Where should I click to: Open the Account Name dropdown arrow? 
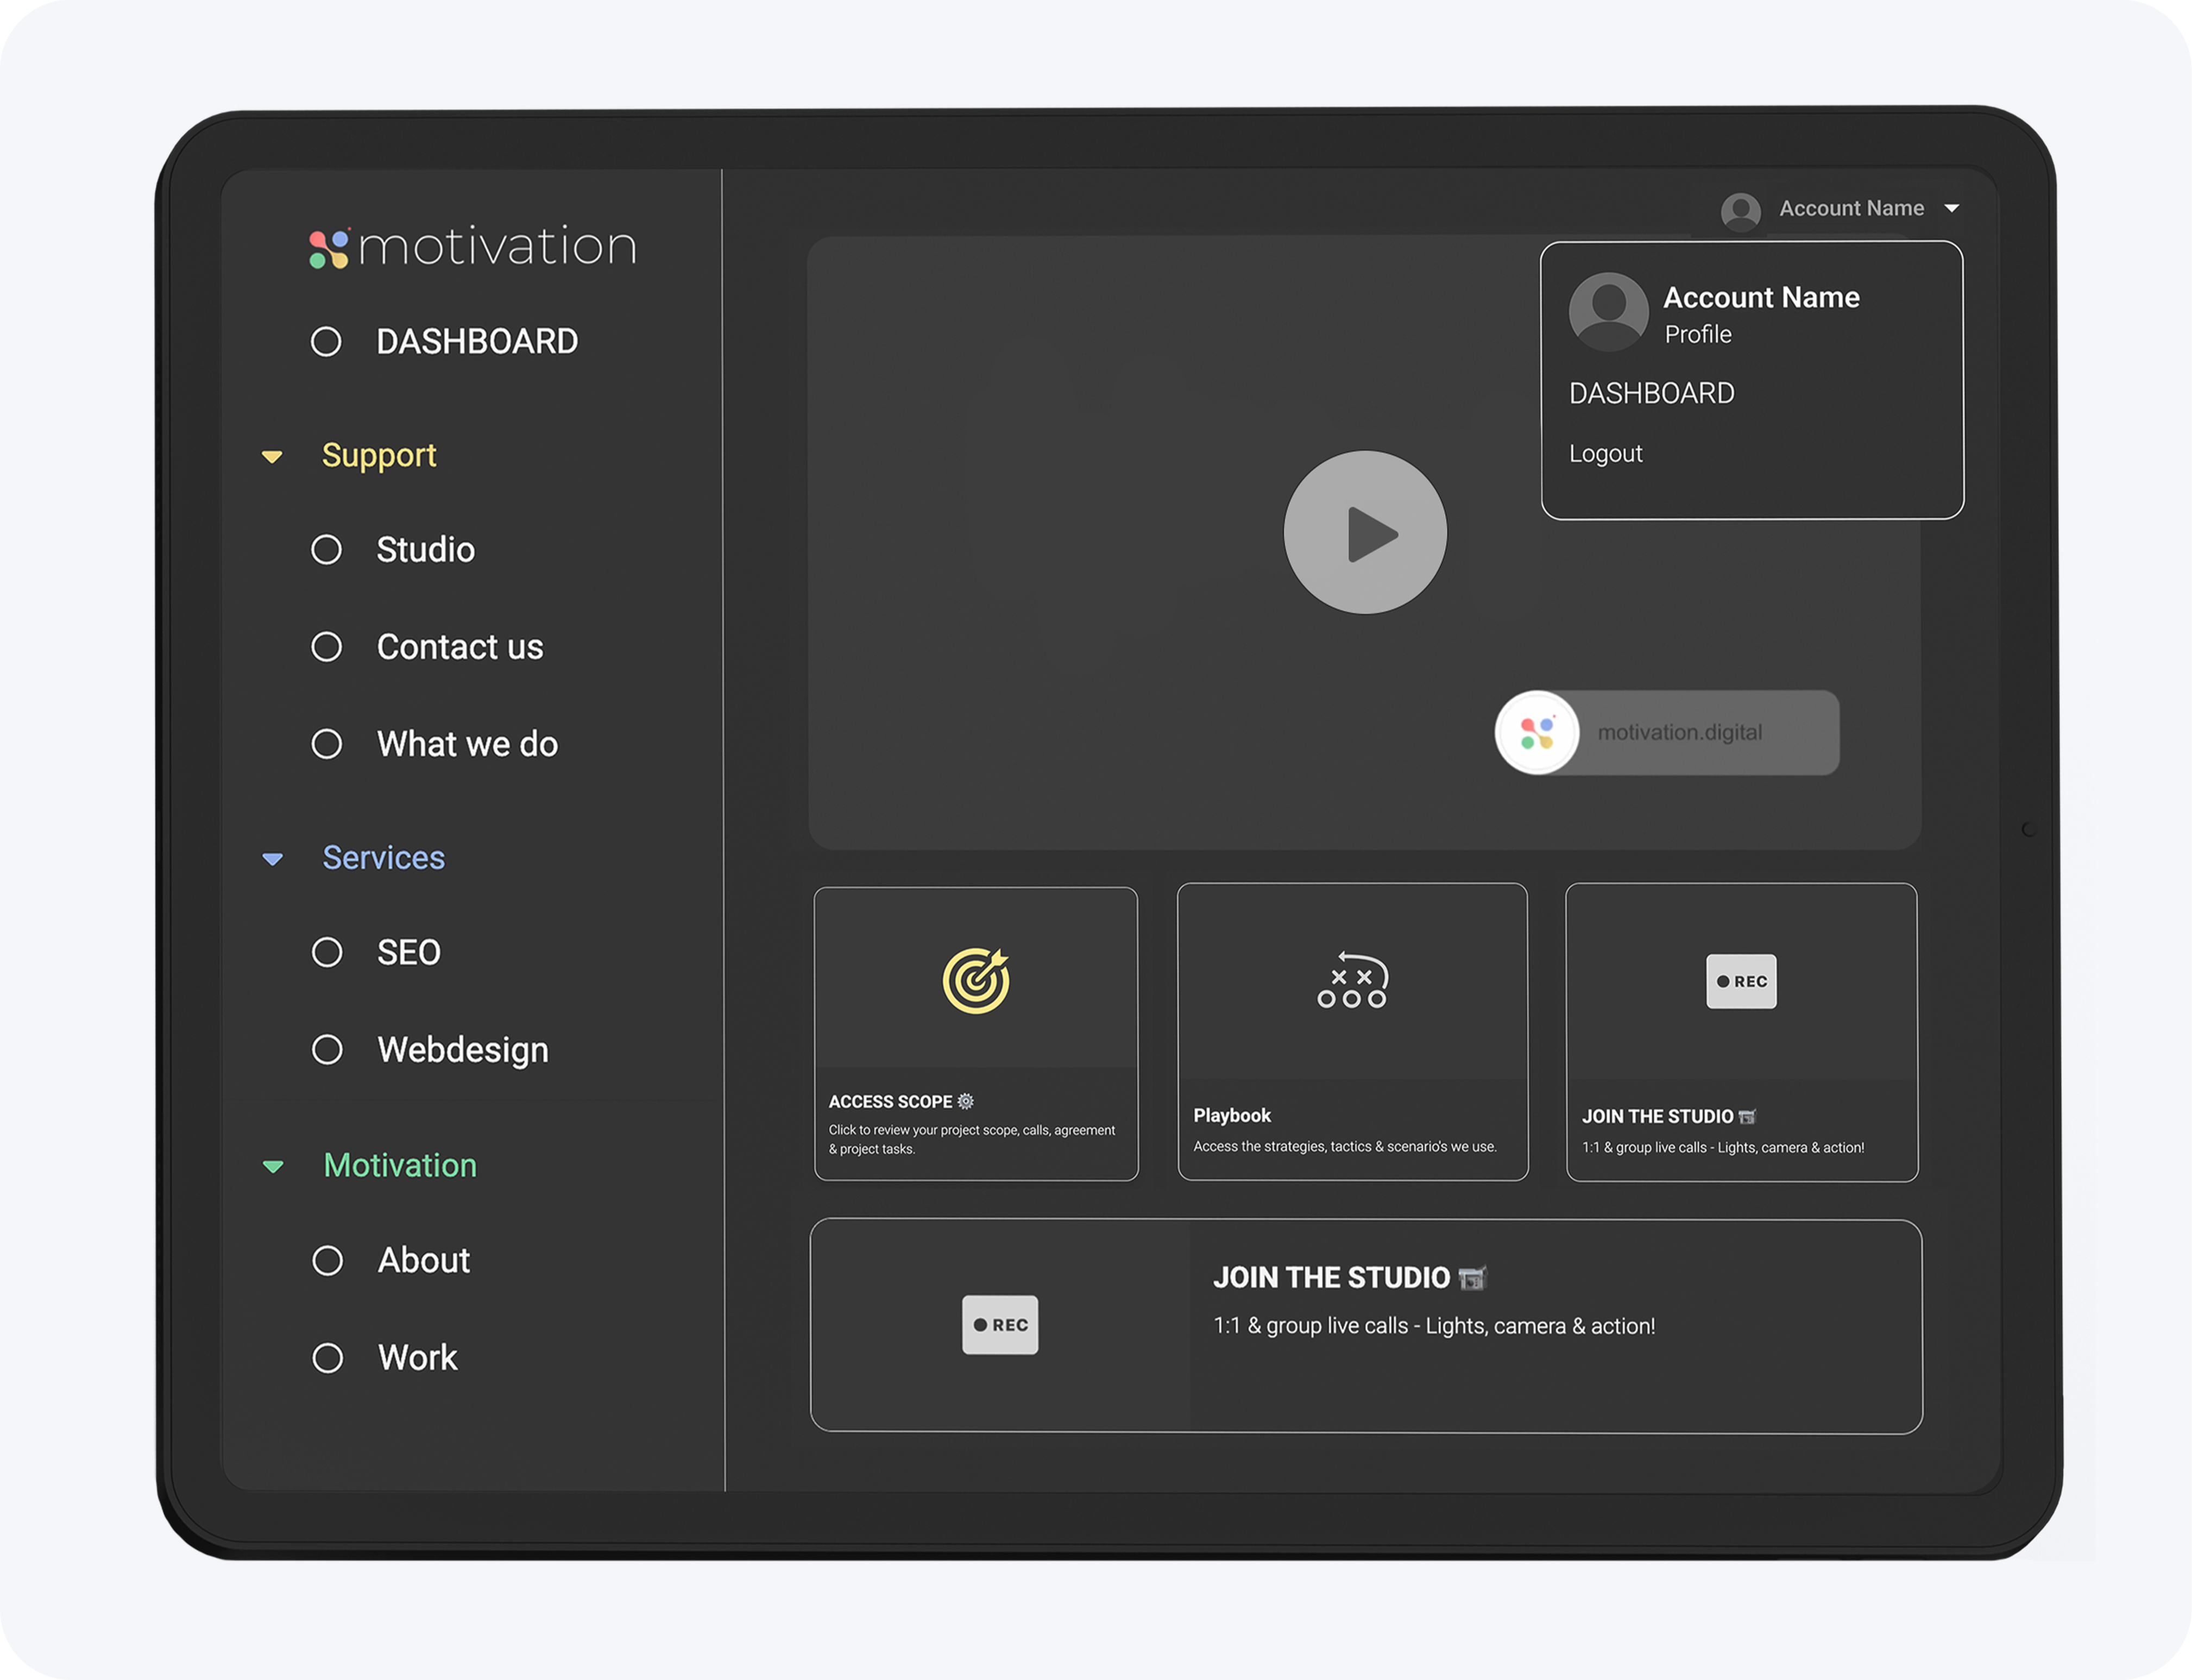pyautogui.click(x=1951, y=209)
